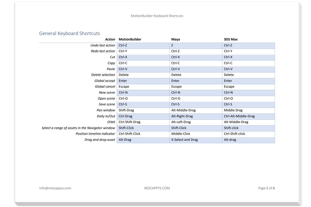Click the document title MotionBuilder Keyboard Shortcuts
The image size is (311, 207).
click(157, 16)
